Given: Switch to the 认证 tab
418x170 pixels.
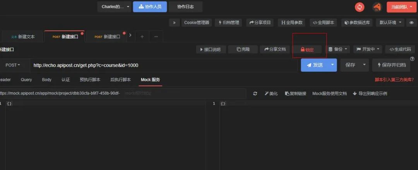Looking at the screenshot, I should click(x=65, y=80).
